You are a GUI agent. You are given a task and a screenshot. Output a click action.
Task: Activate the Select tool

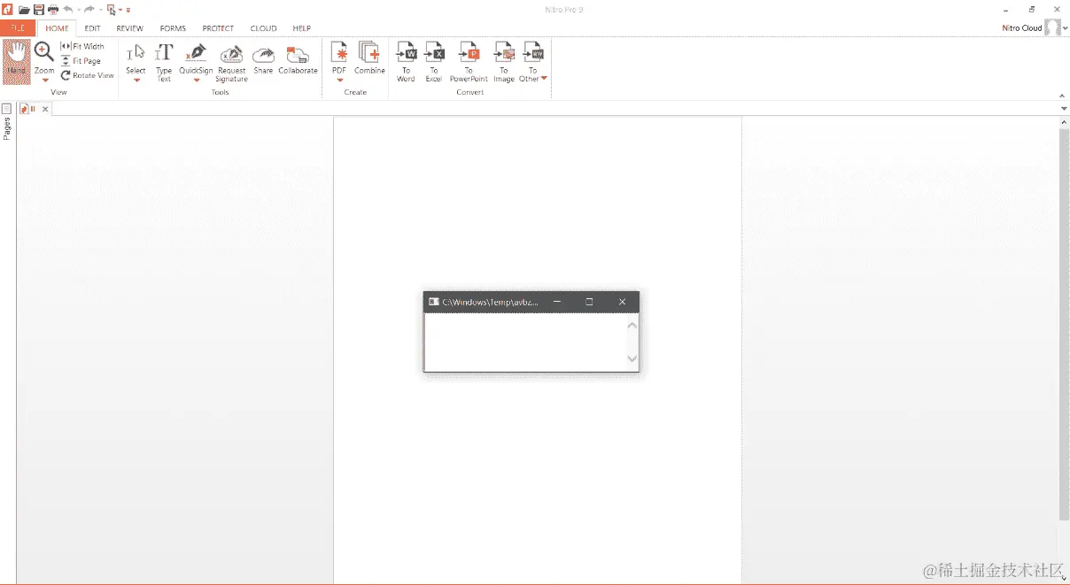coord(136,58)
